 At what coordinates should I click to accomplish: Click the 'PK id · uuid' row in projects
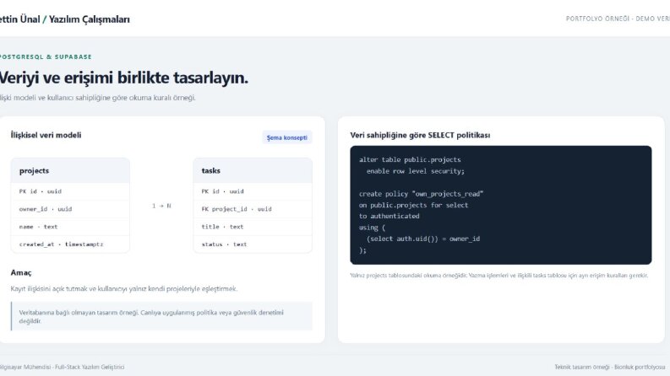click(x=70, y=191)
